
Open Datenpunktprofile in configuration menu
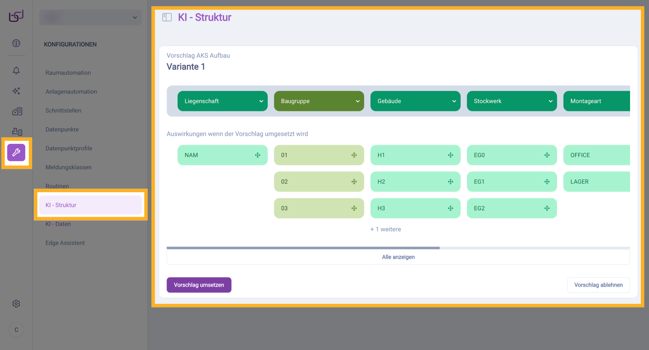(69, 149)
